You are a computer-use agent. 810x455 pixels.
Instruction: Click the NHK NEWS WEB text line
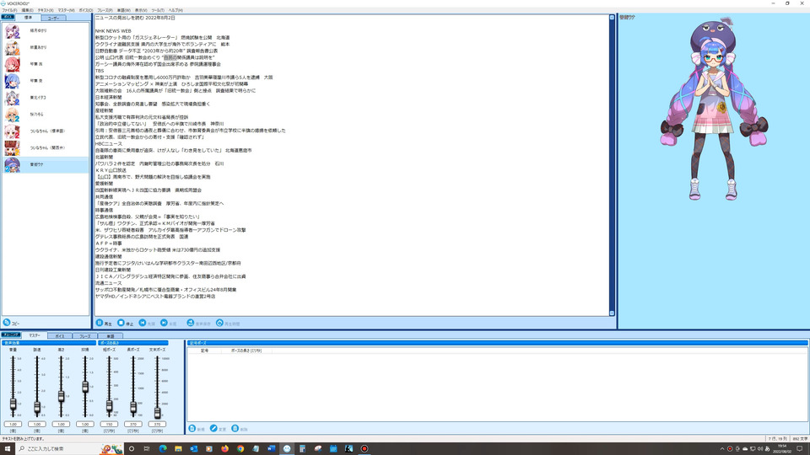click(113, 31)
